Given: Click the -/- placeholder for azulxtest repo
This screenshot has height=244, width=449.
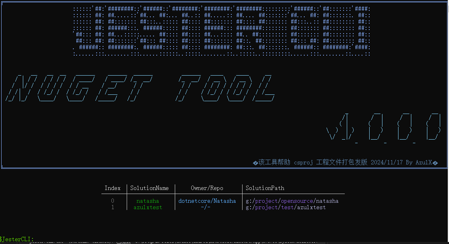Looking at the screenshot, I should [207, 207].
